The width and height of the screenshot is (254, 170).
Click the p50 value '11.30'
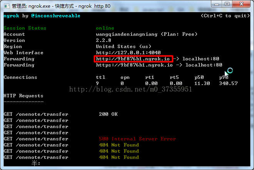pyautogui.click(x=202, y=83)
